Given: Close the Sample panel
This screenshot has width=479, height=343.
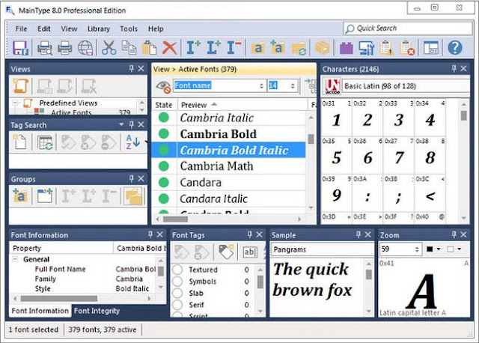Looking at the screenshot, I should (x=368, y=234).
